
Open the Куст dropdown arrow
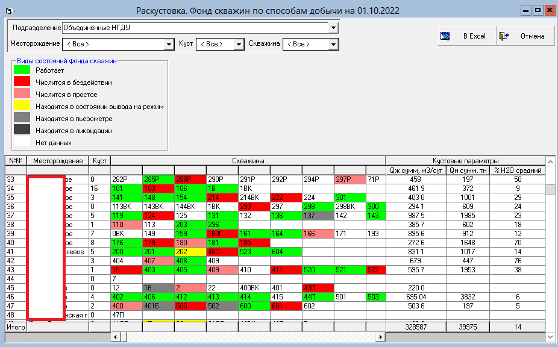coord(239,45)
